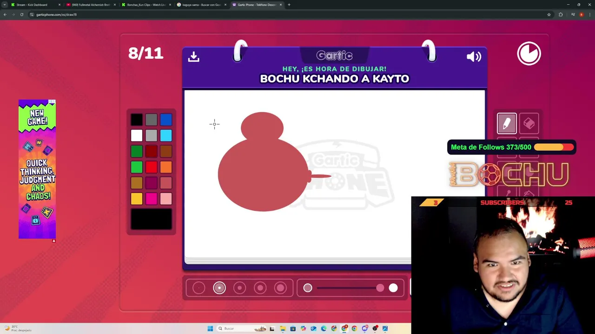The image size is (595, 334).
Task: Open Task View from the taskbar
Action: click(272, 328)
